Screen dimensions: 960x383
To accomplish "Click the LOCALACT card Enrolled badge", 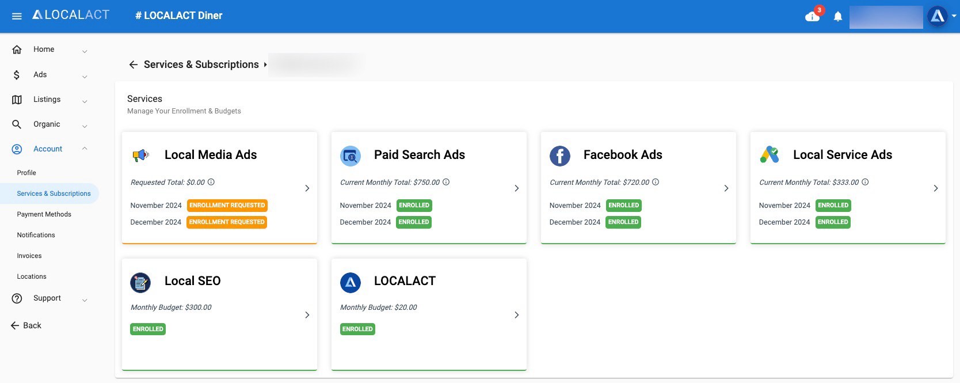I will point(357,329).
